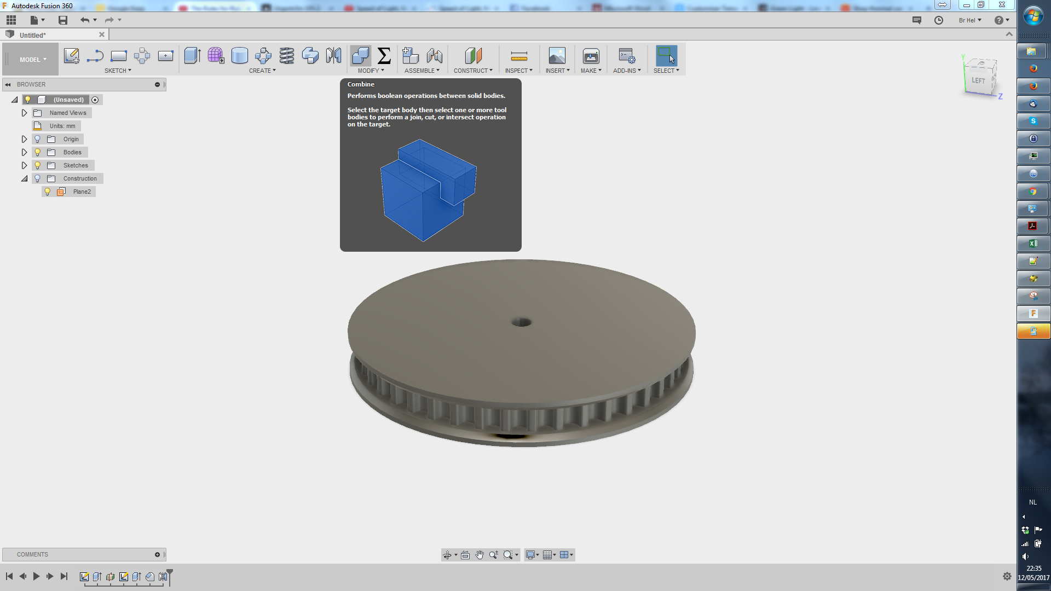The image size is (1051, 591).
Task: Click the Display Settings icon in status bar
Action: [x=533, y=554]
